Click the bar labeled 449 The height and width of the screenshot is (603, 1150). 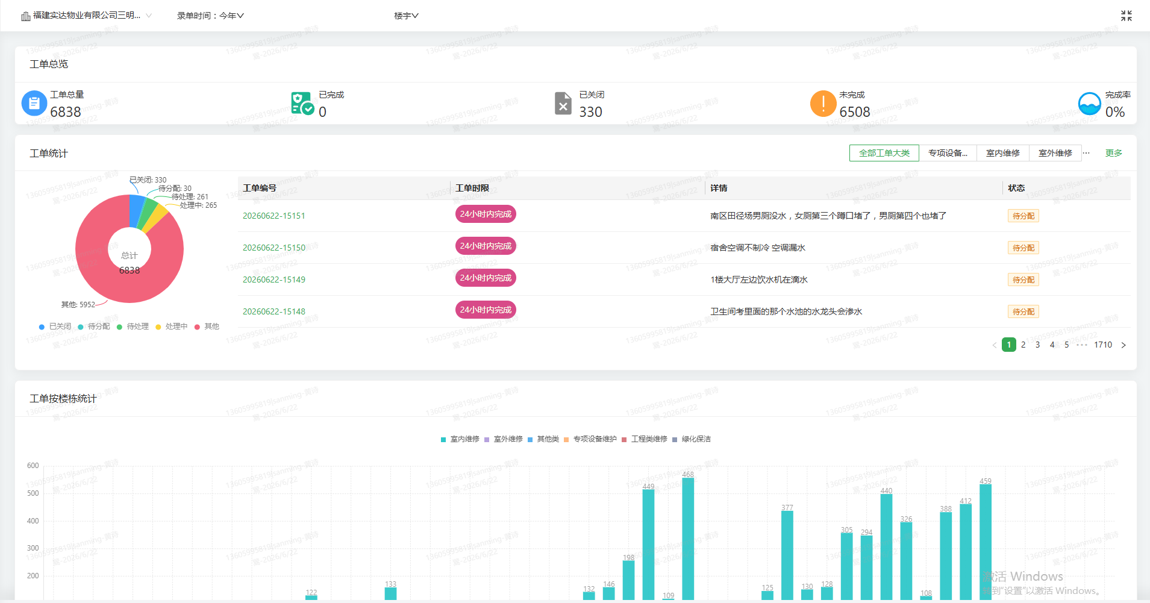click(648, 545)
